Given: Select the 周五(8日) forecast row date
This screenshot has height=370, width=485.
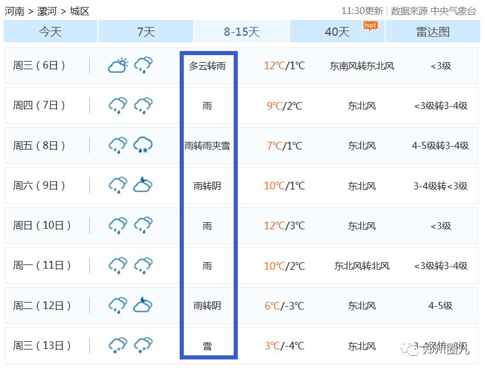Looking at the screenshot, I should click(x=39, y=145).
